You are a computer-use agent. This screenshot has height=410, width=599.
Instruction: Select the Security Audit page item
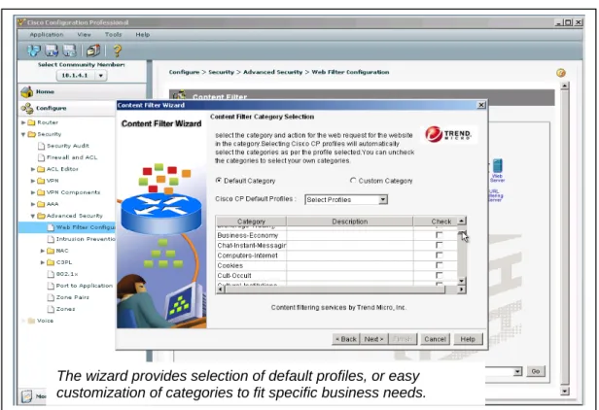pos(63,146)
